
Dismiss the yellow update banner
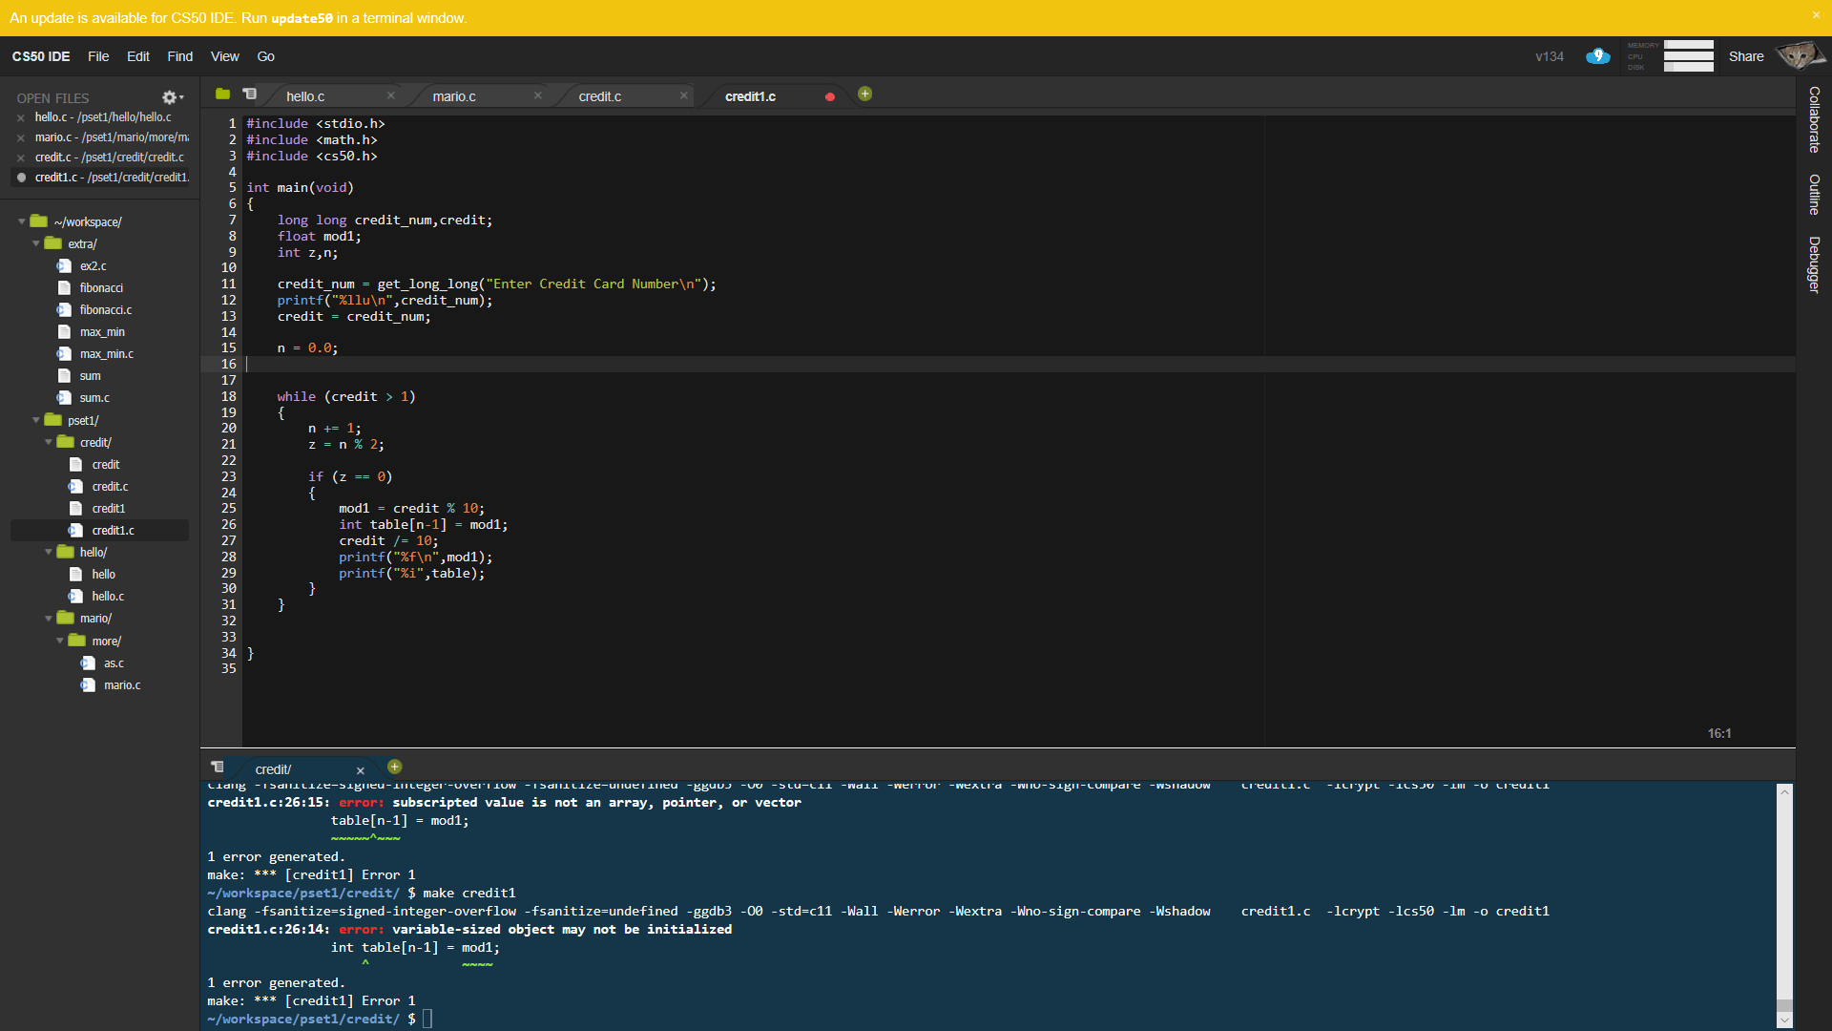coord(1816,14)
